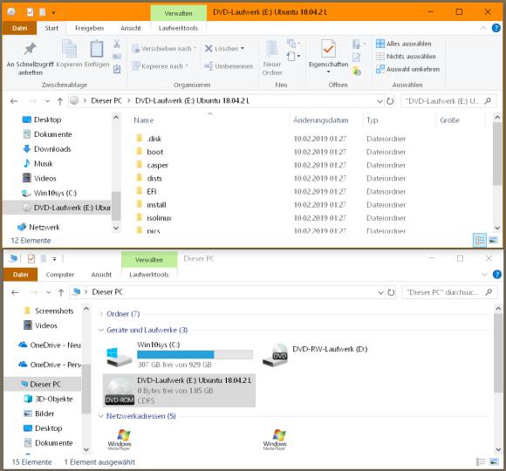Refresh the DVD-Laufwerk address bar

tap(390, 101)
